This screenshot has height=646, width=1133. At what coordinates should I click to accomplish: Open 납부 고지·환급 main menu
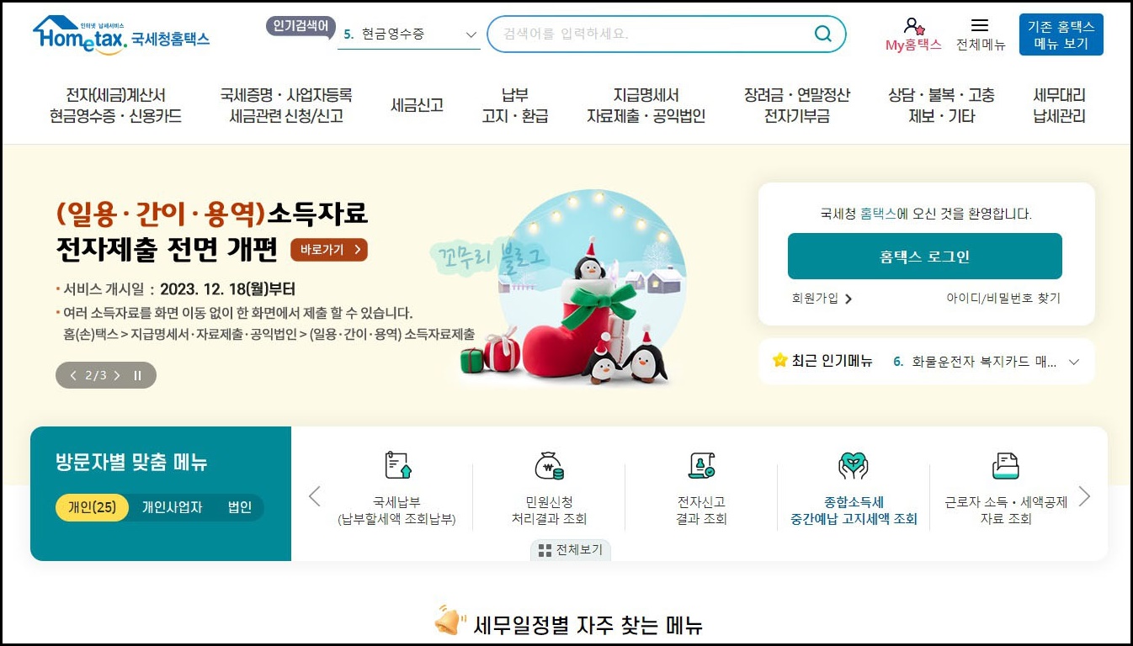[514, 106]
